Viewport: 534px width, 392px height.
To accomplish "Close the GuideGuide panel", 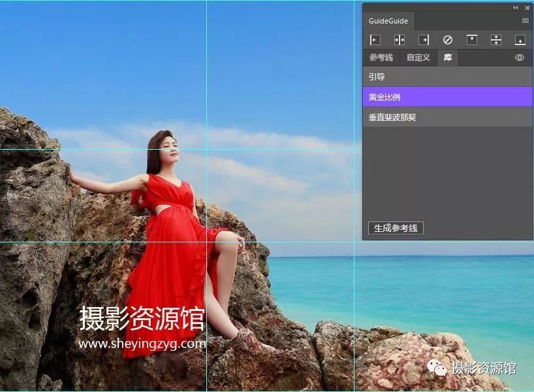I will [527, 7].
